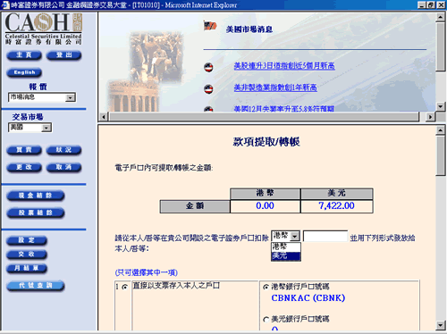Image resolution: width=447 pixels, height=334 pixels.
Task: Click the left arrow of news horizontal scrollbar
Action: pyautogui.click(x=103, y=117)
